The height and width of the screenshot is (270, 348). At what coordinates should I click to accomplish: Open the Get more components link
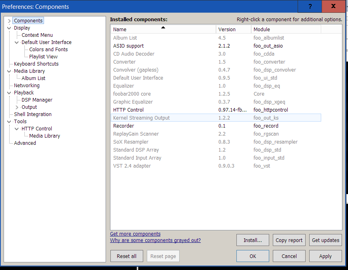tap(135, 234)
